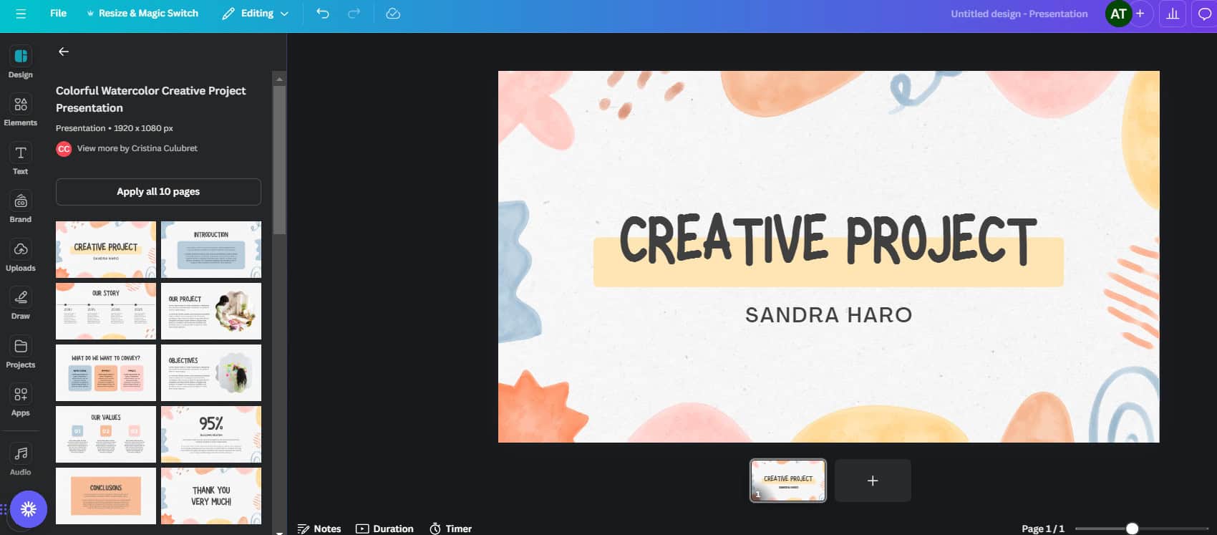Screen dimensions: 1217x535
Task: Open the Brand kit panel
Action: (x=21, y=207)
